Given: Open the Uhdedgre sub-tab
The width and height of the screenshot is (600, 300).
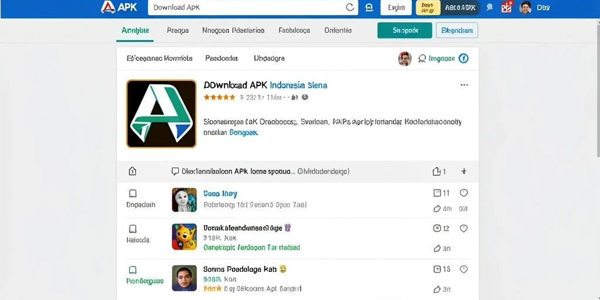Looking at the screenshot, I should tap(269, 59).
